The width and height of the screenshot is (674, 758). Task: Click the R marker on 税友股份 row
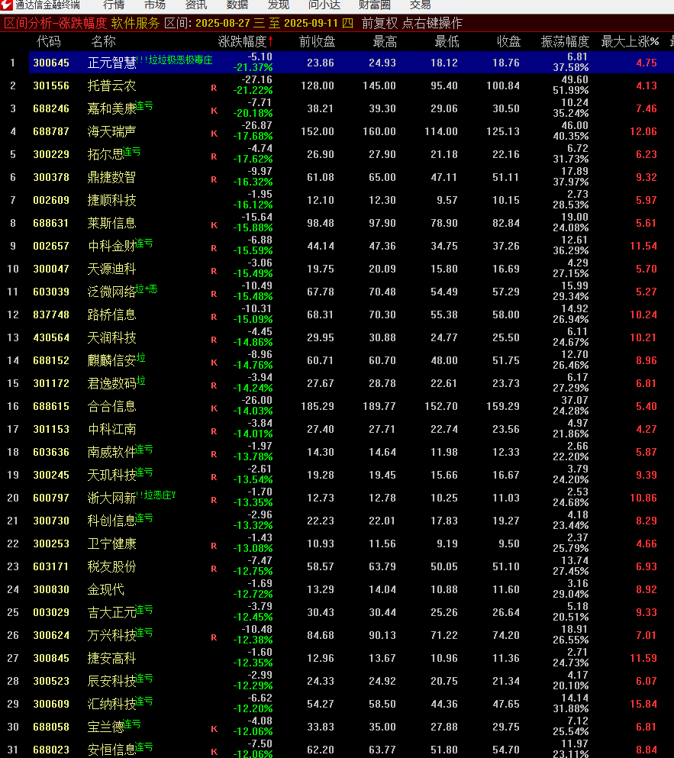[214, 569]
